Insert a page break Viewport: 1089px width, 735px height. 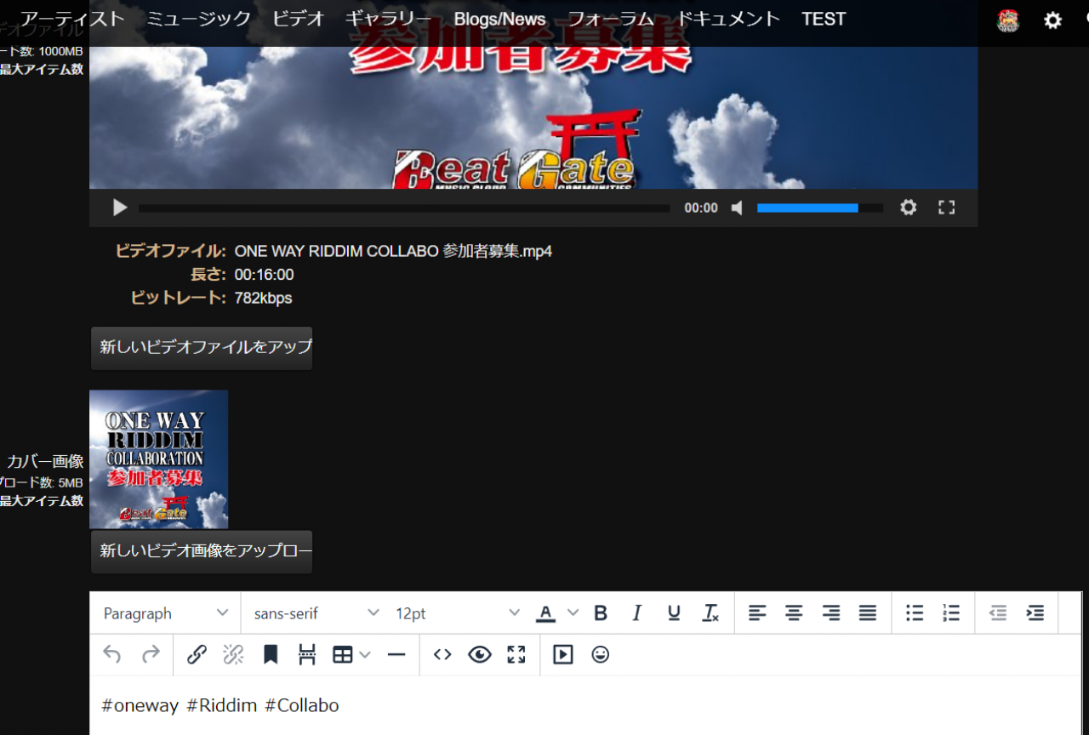pos(307,654)
